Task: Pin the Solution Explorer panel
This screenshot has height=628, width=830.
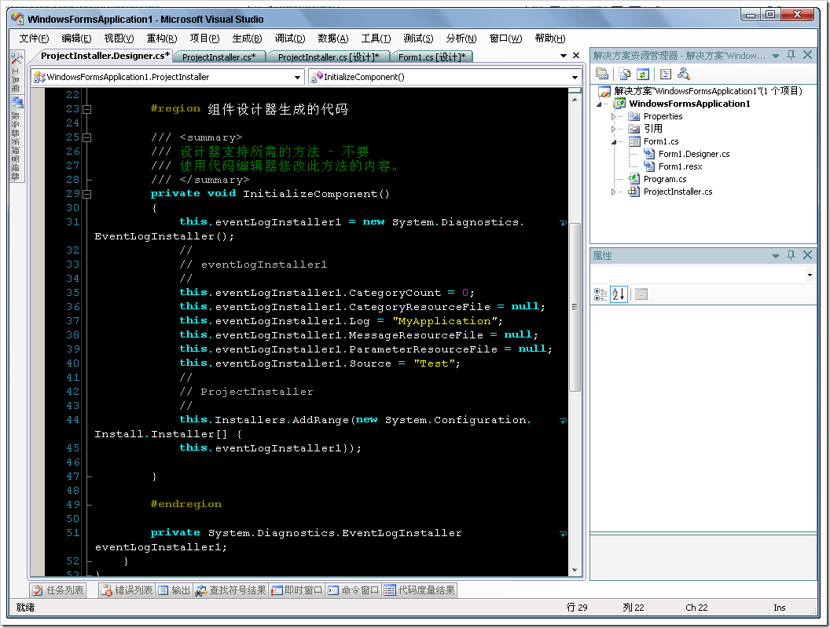Action: click(x=791, y=55)
